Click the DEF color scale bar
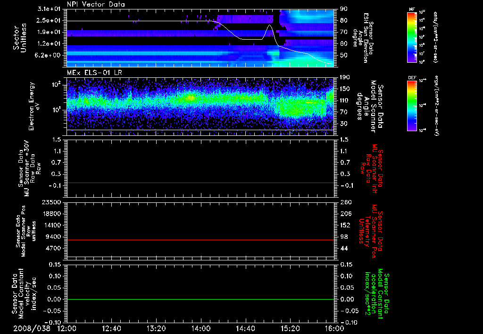Image resolution: width=483 pixels, height=334 pixels. tap(411, 105)
